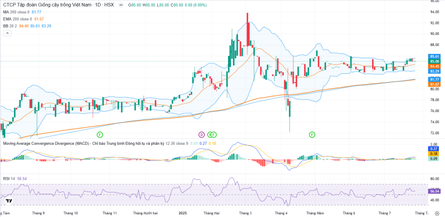
Task: Click the 85.00 current price label
Action: [x=434, y=61]
